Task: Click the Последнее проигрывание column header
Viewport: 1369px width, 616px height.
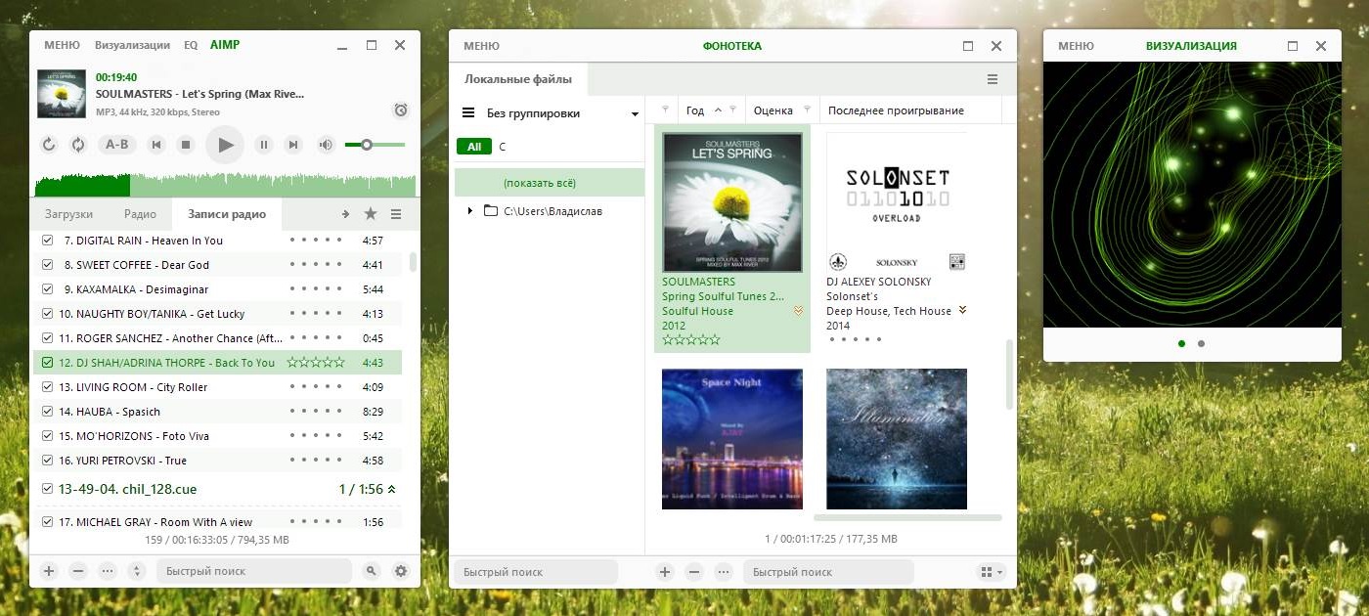Action: (x=896, y=110)
